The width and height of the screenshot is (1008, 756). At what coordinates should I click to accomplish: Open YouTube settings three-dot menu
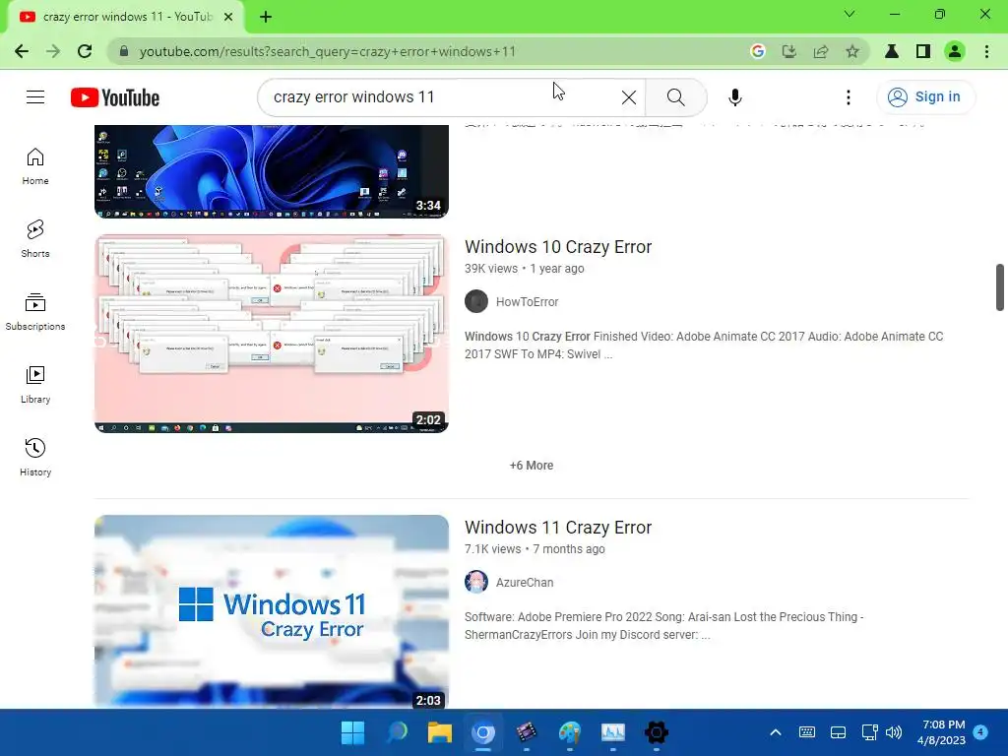[848, 97]
